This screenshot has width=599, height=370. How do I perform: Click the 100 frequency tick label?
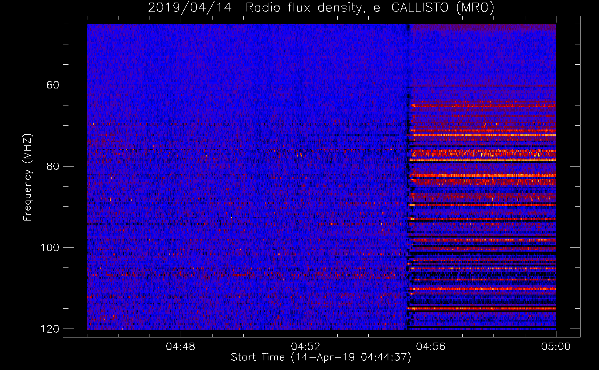click(x=50, y=247)
